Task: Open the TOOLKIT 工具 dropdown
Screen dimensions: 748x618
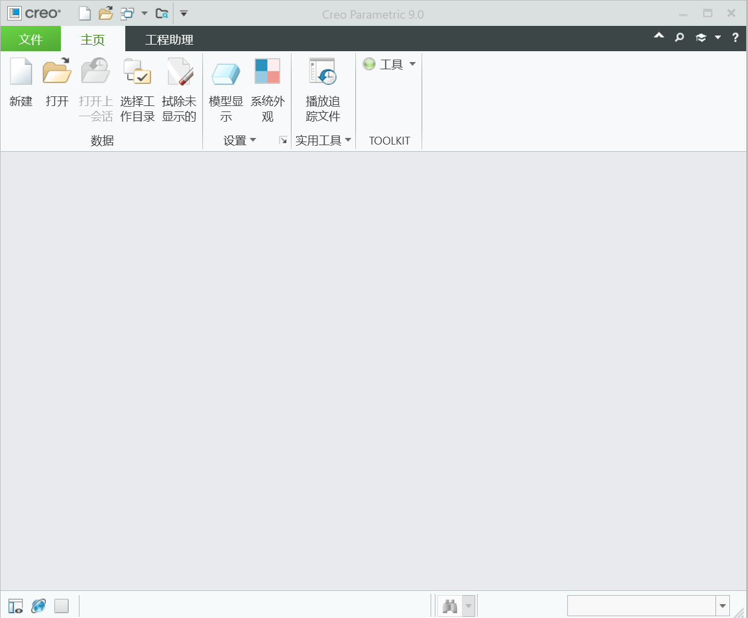Action: [x=390, y=64]
